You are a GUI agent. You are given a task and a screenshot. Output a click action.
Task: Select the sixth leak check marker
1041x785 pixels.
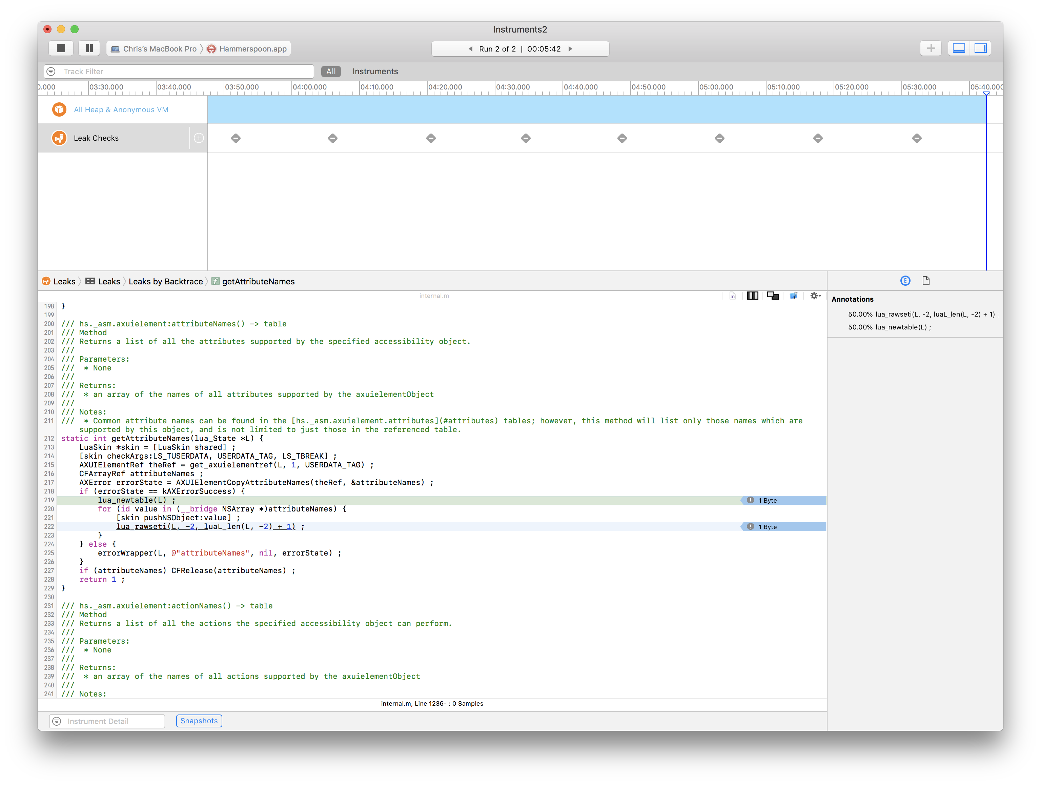pyautogui.click(x=719, y=138)
